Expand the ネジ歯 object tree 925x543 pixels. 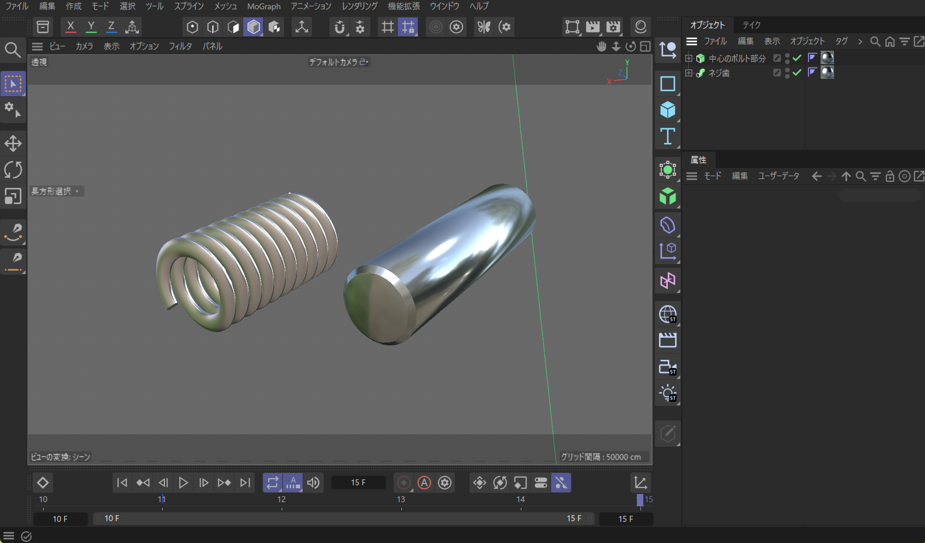pyautogui.click(x=689, y=73)
